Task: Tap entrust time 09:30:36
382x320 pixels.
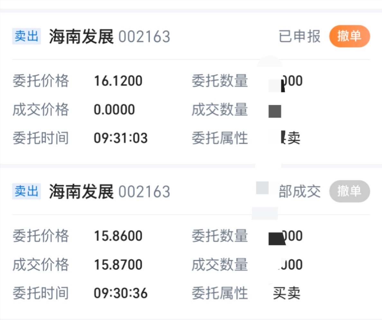Action: (121, 294)
